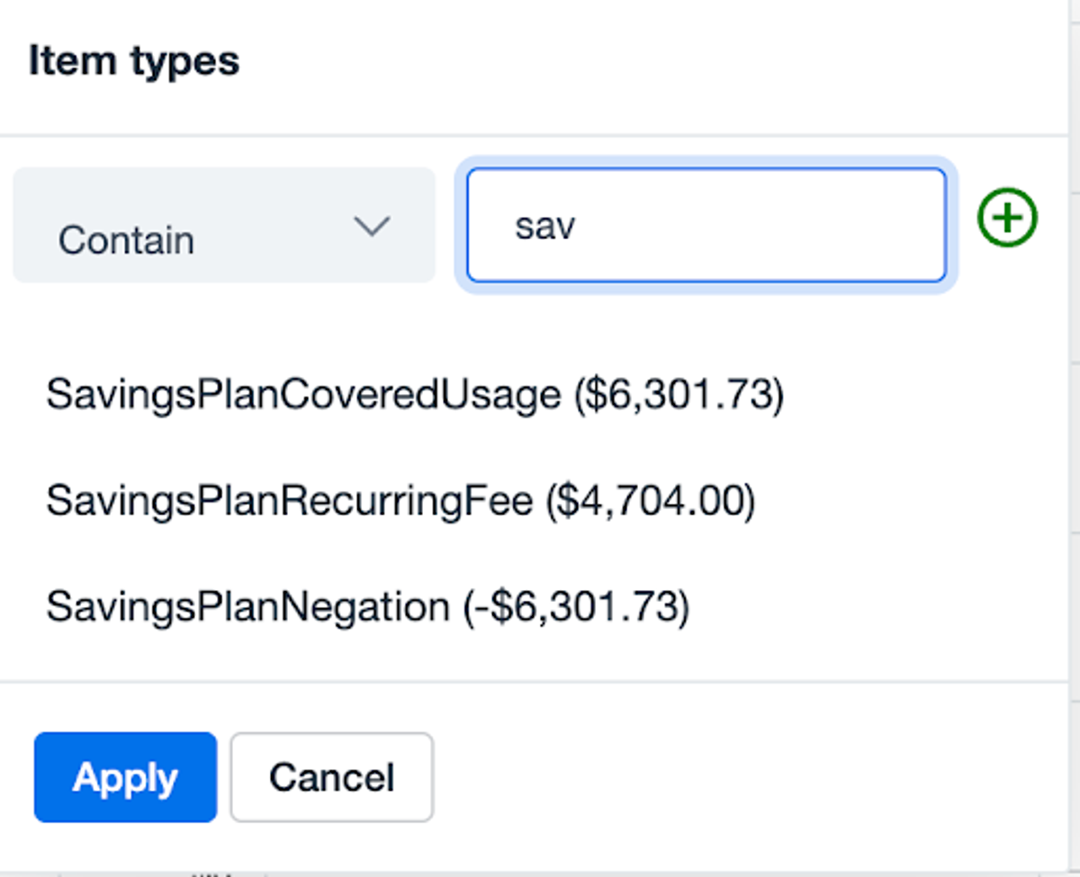Cancel the item types filter dialog

(332, 777)
